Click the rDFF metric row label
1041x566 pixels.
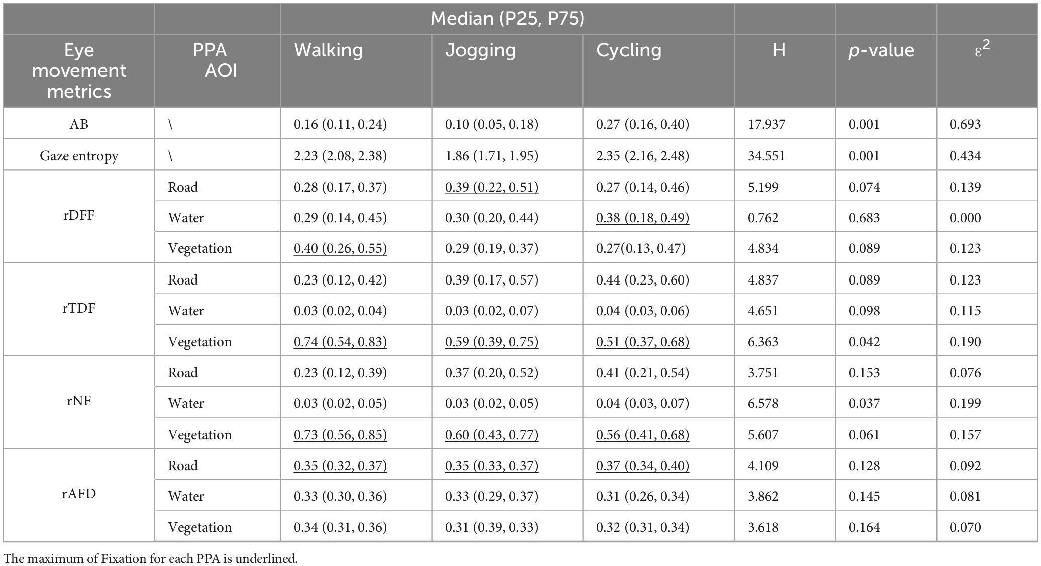[x=79, y=216]
